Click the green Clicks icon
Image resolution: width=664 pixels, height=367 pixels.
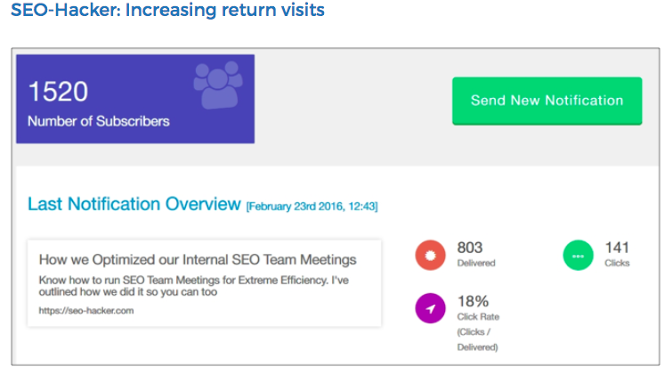(579, 255)
